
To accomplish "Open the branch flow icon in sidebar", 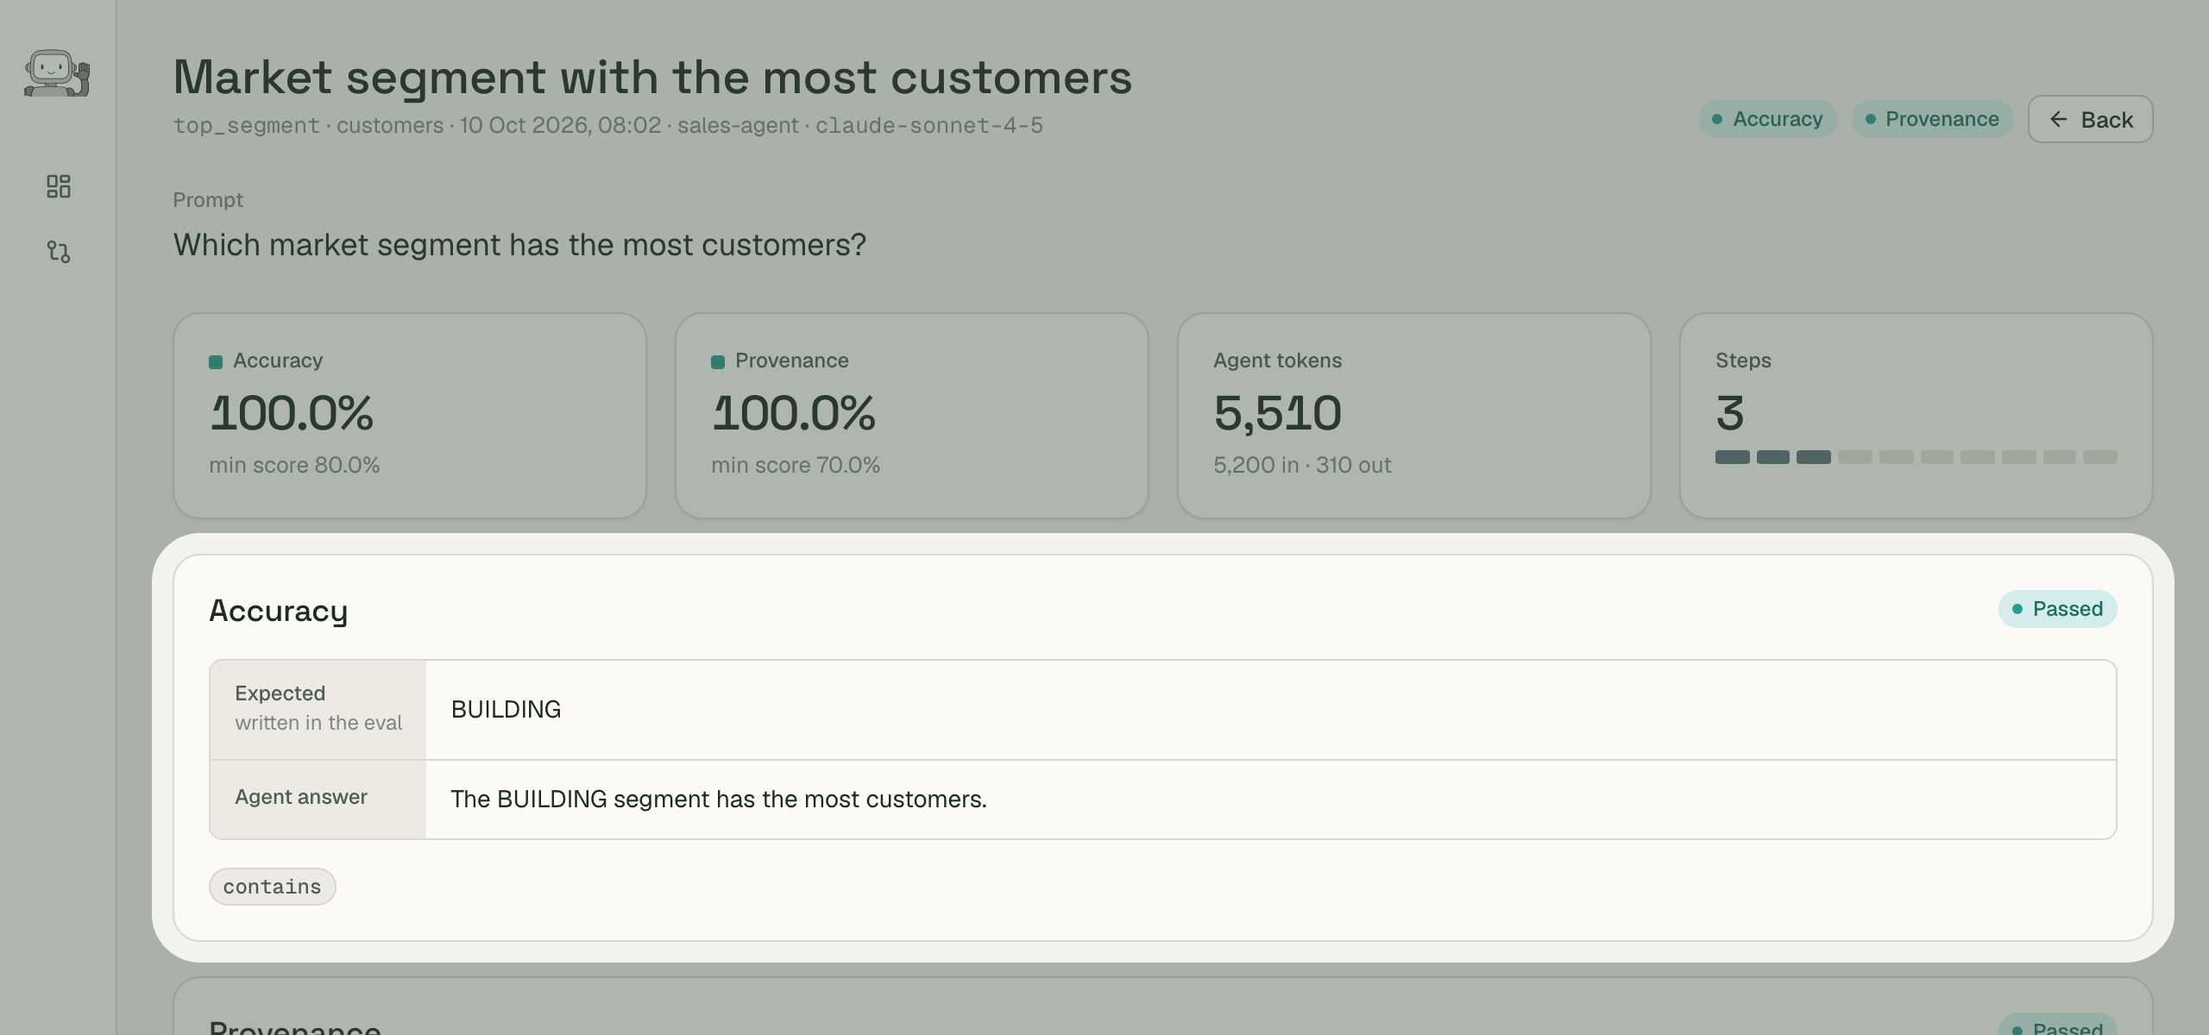I will click(x=58, y=251).
